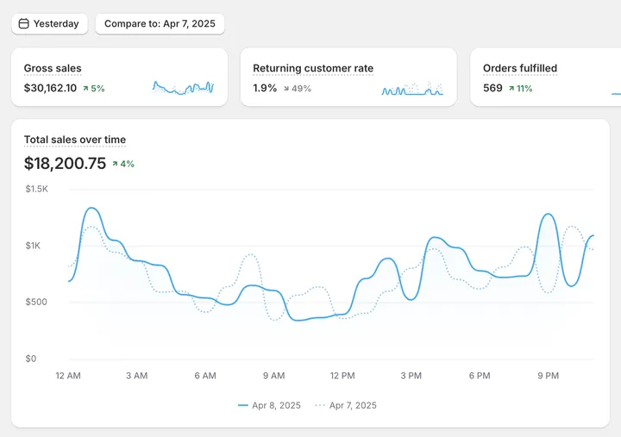This screenshot has width=621, height=437.
Task: Open the Gross sales sparkline chart
Action: coord(184,87)
